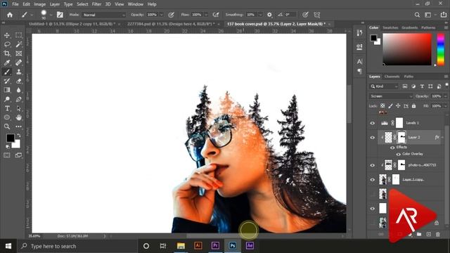
Task: Select the Eyedropper tool
Action: coord(7,63)
